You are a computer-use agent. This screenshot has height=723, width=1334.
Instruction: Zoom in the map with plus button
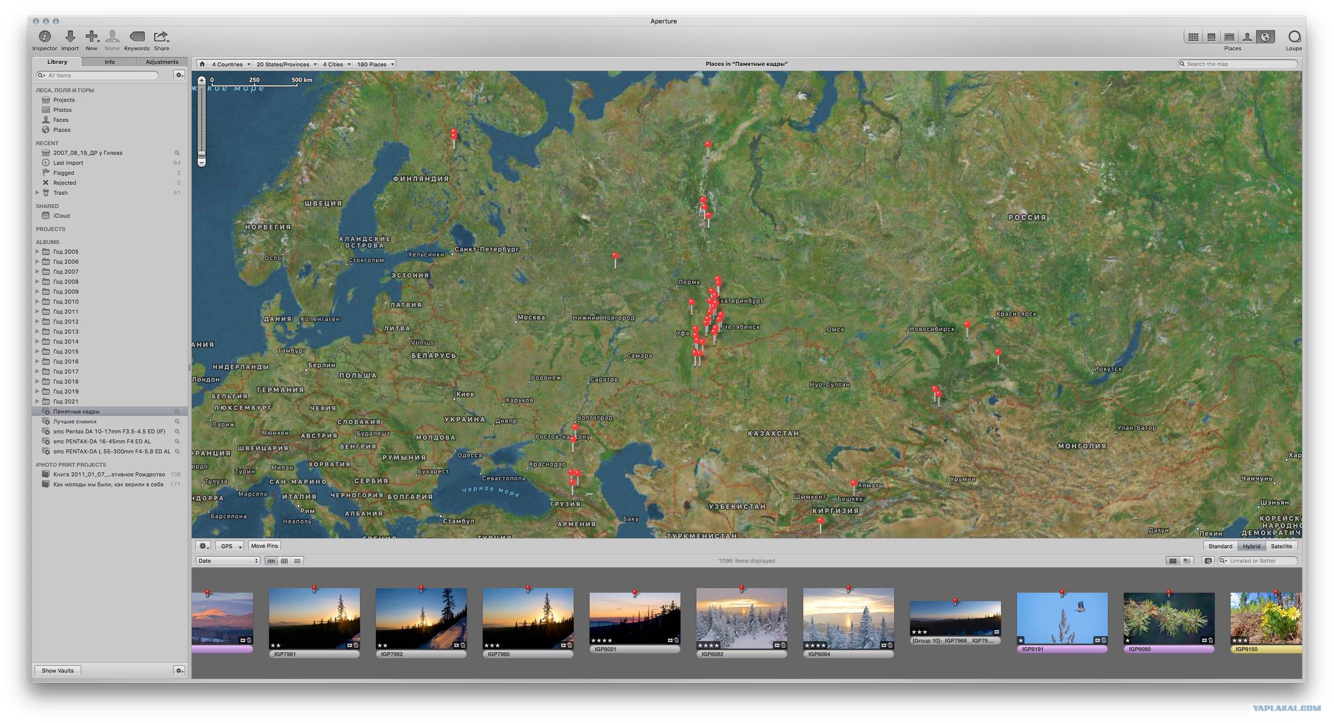coord(201,81)
